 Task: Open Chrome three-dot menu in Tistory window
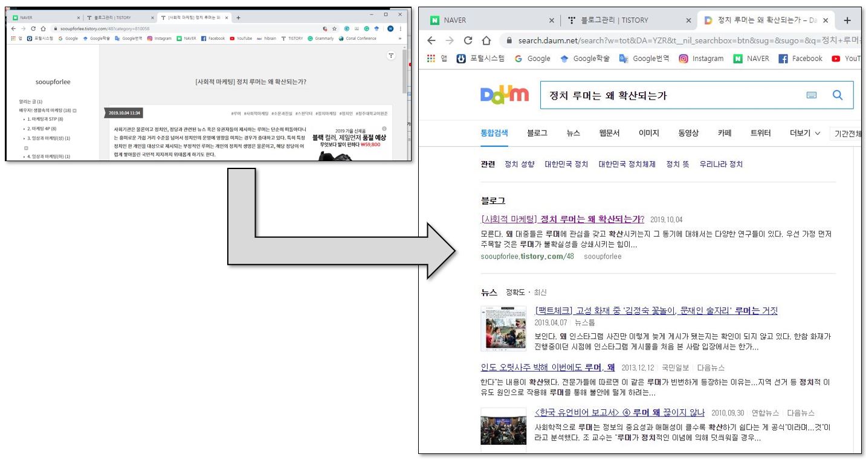pos(400,28)
